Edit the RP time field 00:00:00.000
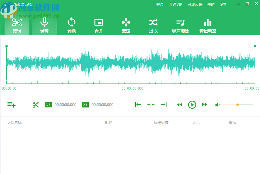260x174 pixels. (x=102, y=105)
